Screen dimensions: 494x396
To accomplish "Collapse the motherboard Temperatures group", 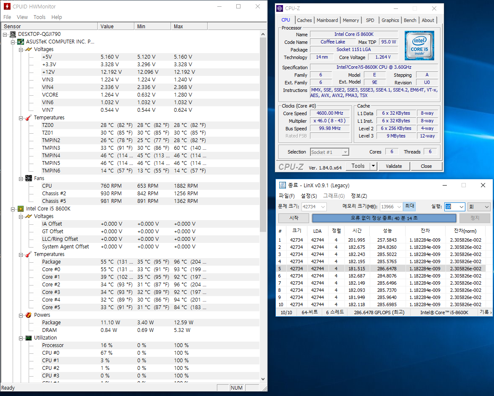I will (21, 118).
